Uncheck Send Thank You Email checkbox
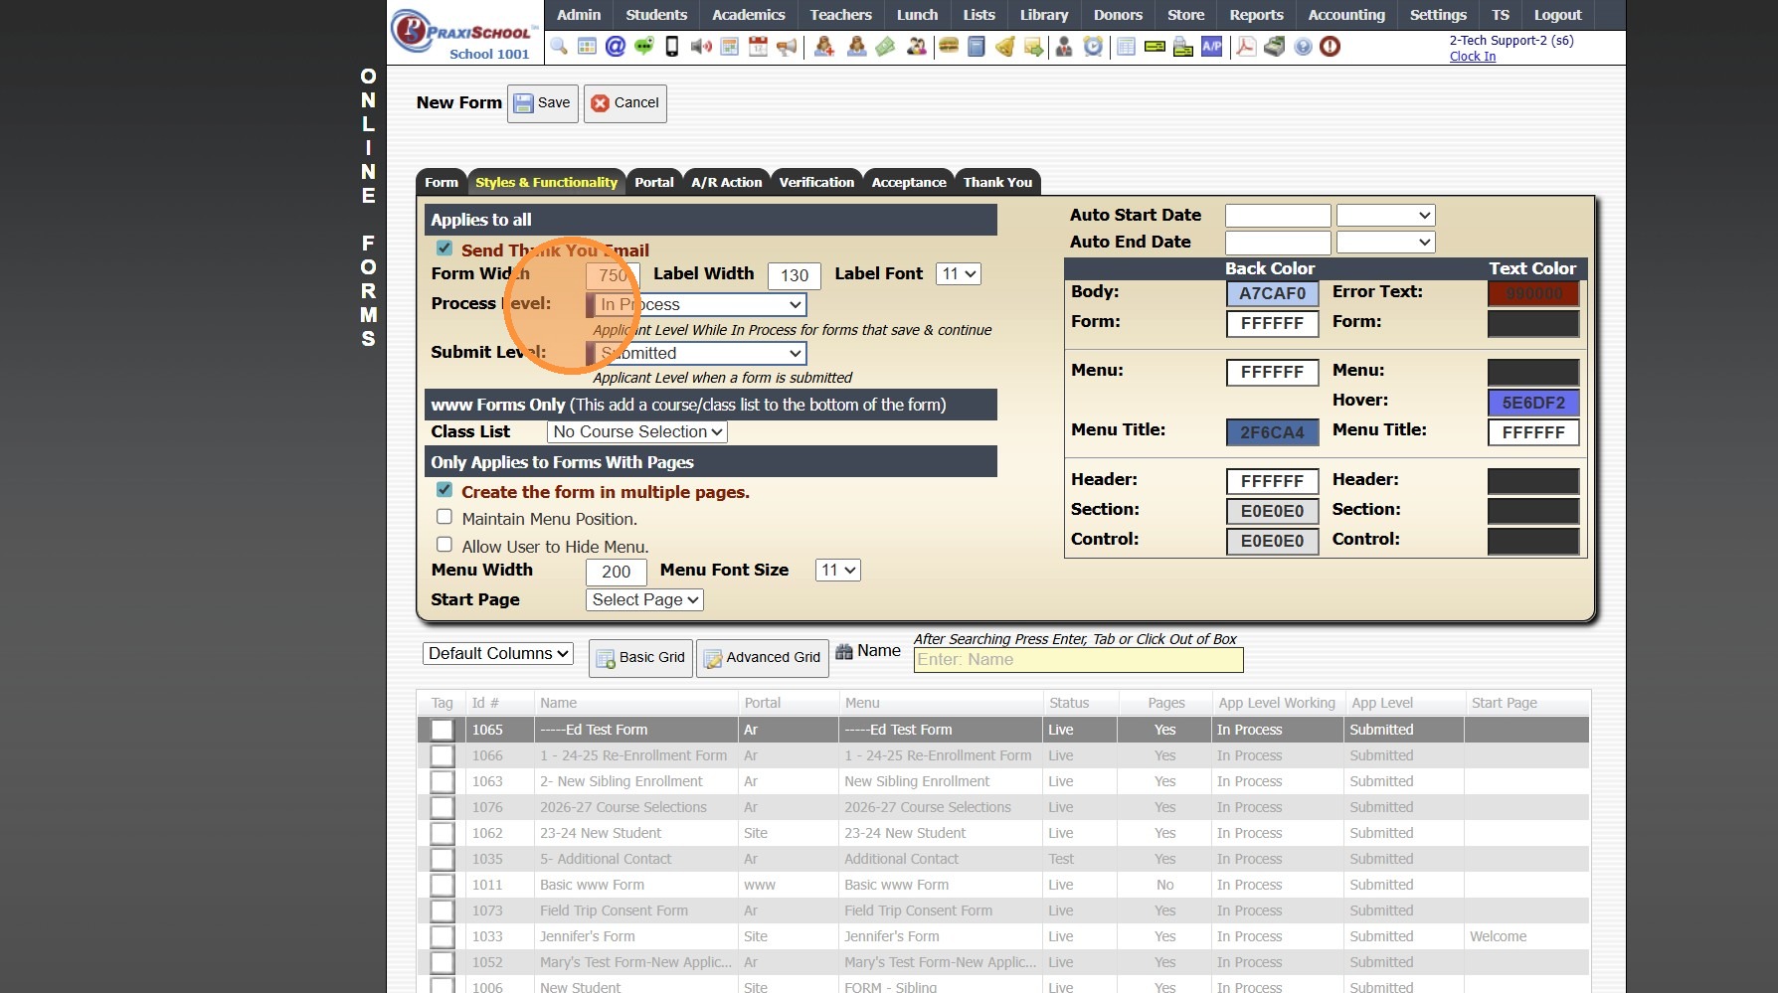 coord(444,248)
